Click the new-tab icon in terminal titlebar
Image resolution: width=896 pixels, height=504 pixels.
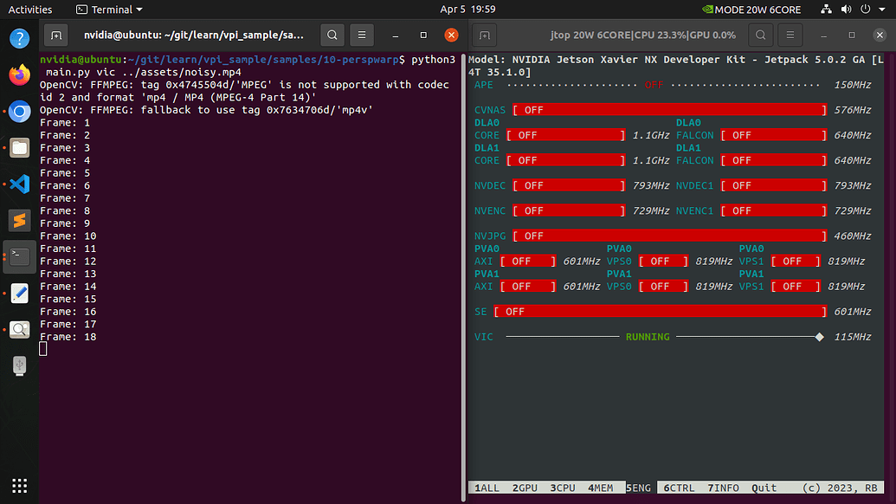pyautogui.click(x=55, y=35)
